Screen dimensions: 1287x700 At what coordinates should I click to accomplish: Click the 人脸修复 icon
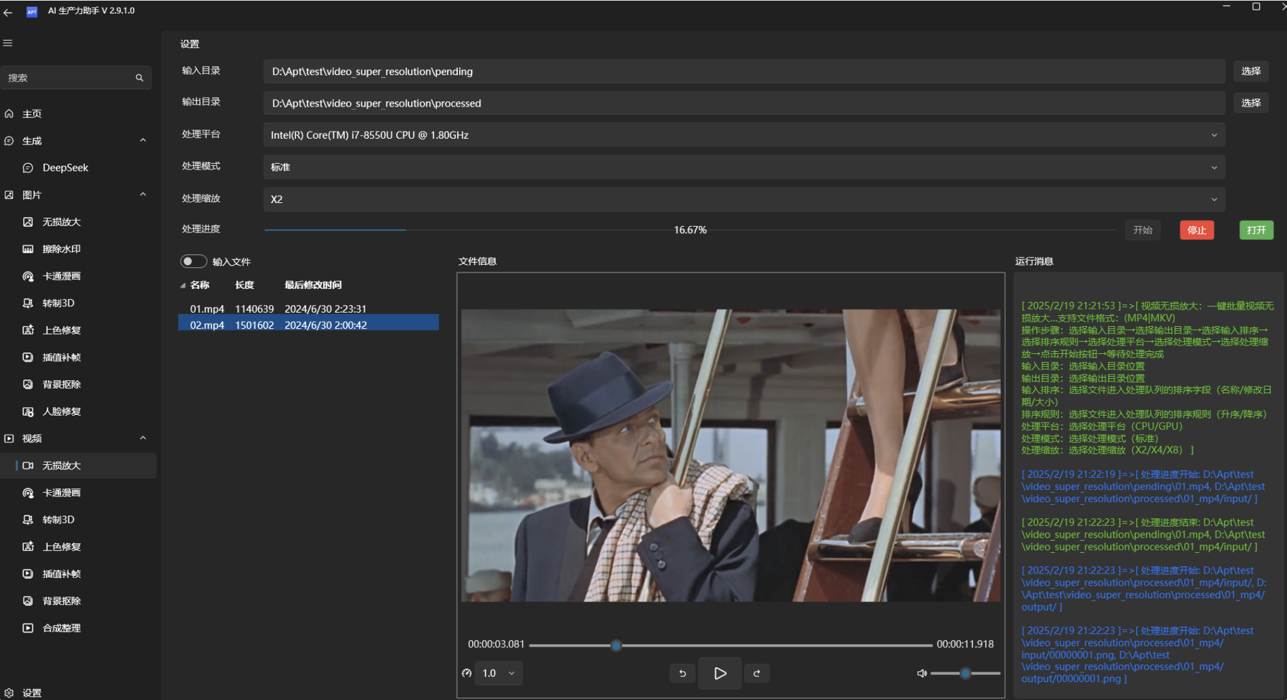tap(28, 412)
